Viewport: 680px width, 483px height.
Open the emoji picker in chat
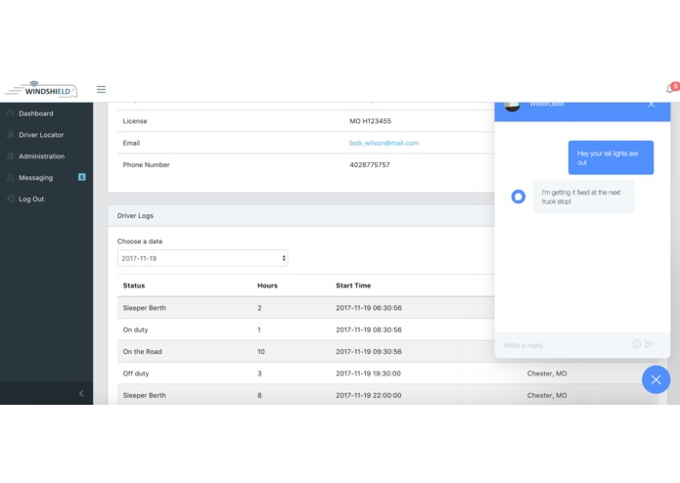point(636,344)
